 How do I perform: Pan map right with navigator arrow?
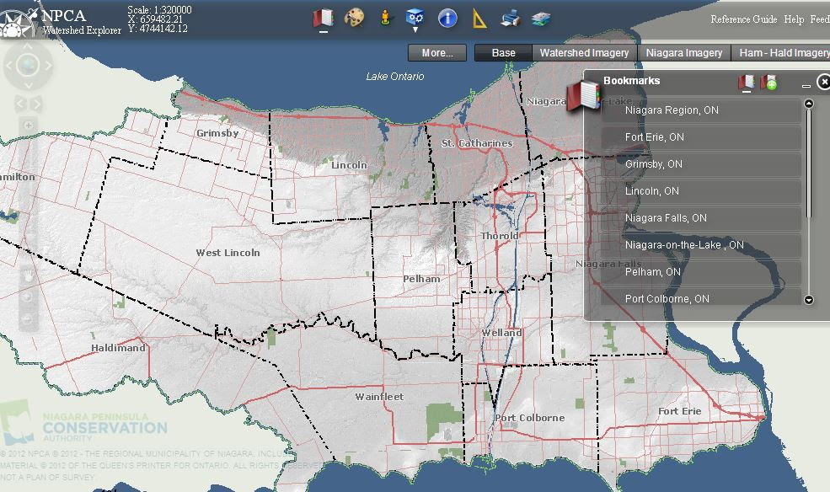[48, 66]
